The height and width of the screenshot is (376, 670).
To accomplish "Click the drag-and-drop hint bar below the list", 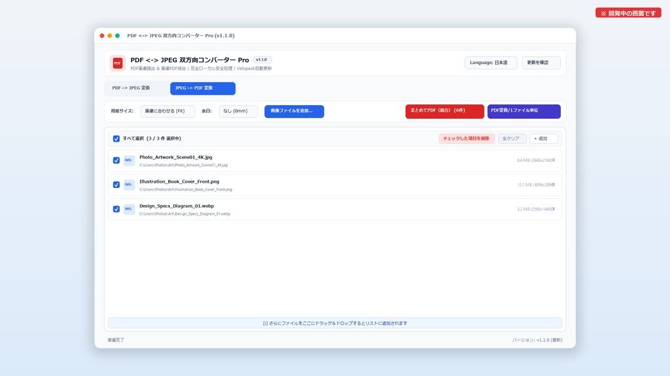I will point(335,323).
